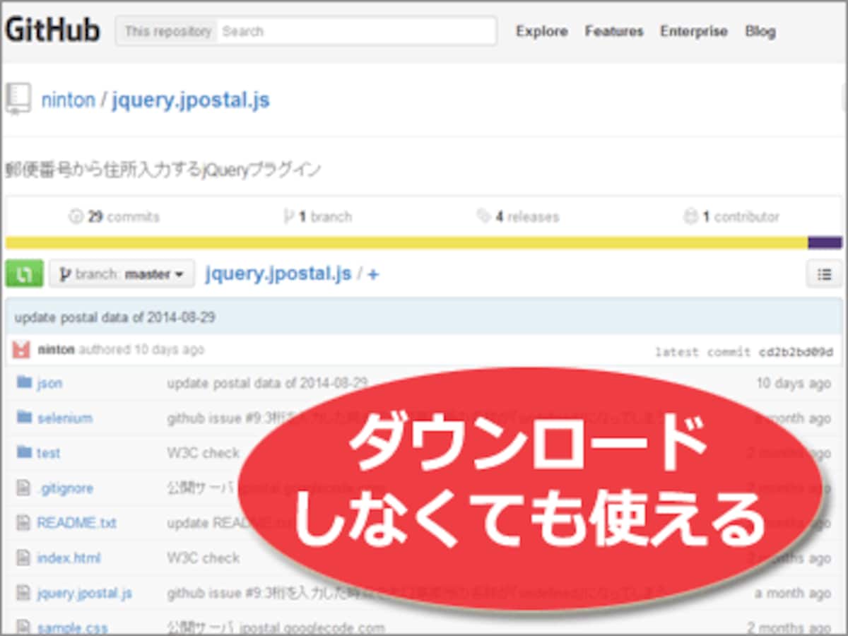
Task: Click '10 days ago' in json row
Action: (x=794, y=383)
